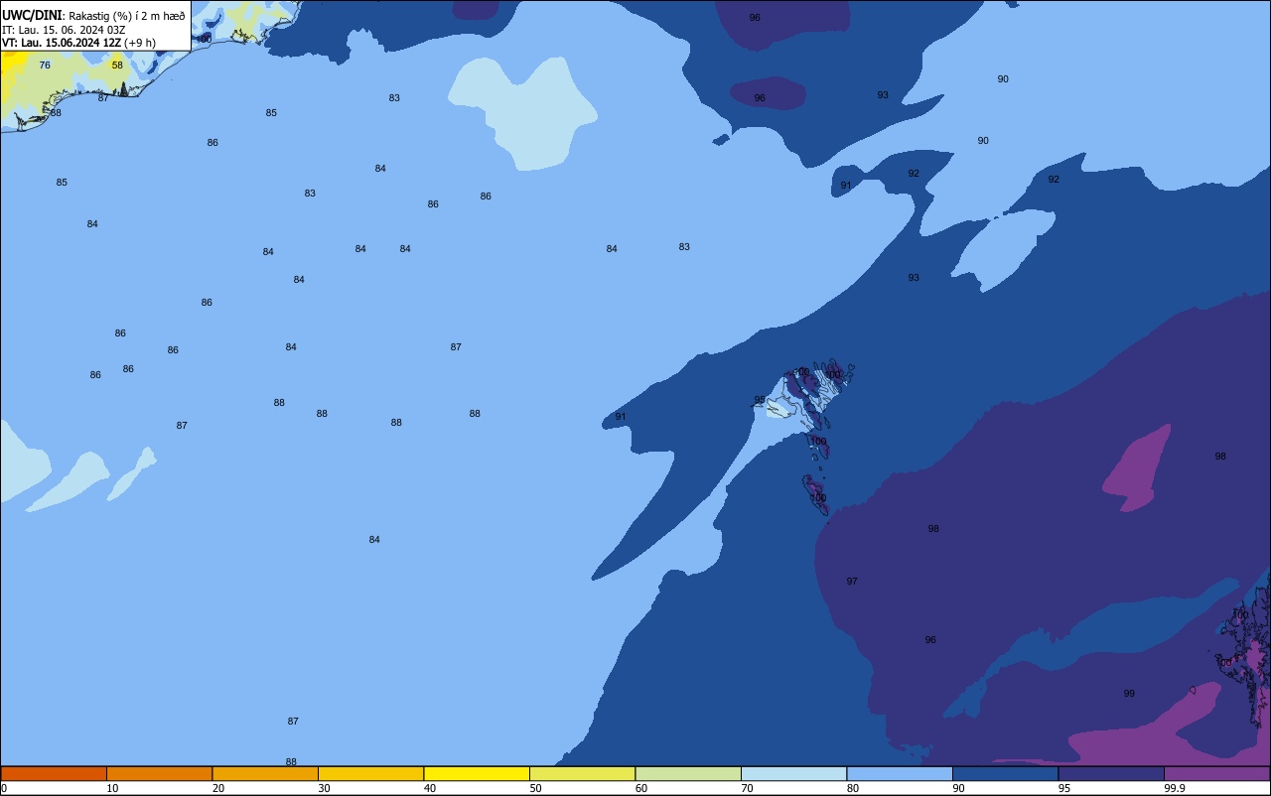
Task: Click the 'UWC/DINI: Rakastig (%) í 2 m hæð' title
Action: click(x=93, y=15)
